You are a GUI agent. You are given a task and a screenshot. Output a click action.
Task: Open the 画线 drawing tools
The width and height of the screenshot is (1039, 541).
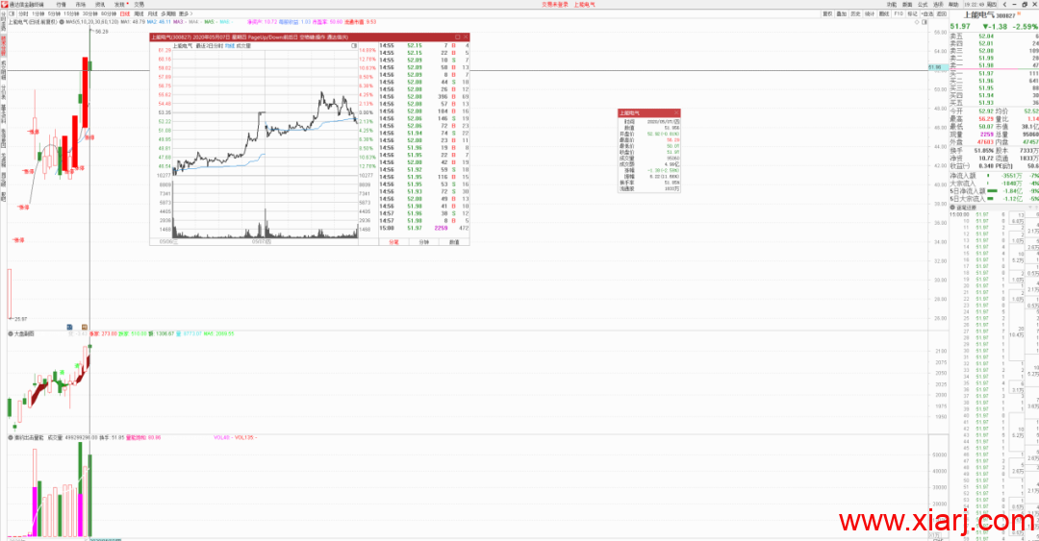tap(884, 13)
